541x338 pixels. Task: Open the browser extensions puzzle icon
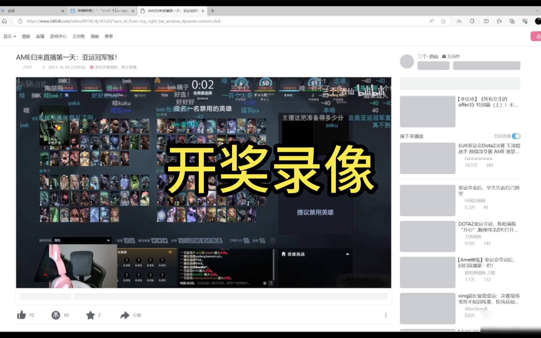[472, 21]
